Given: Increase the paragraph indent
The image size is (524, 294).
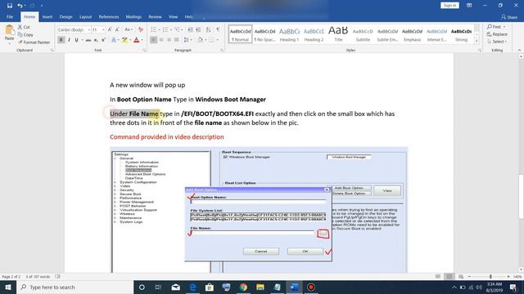Looking at the screenshot, I should point(198,29).
